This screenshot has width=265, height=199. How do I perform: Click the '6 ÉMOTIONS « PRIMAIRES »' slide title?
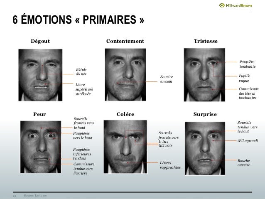[78, 20]
